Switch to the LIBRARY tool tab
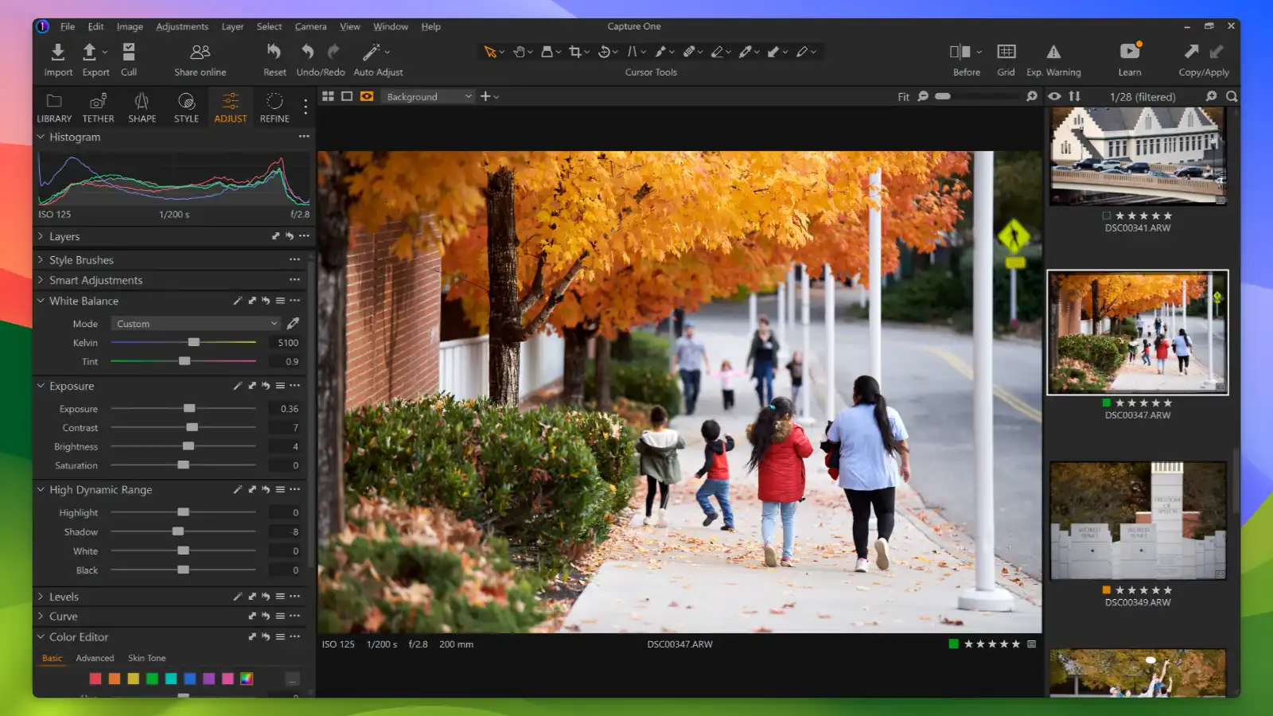 53,107
